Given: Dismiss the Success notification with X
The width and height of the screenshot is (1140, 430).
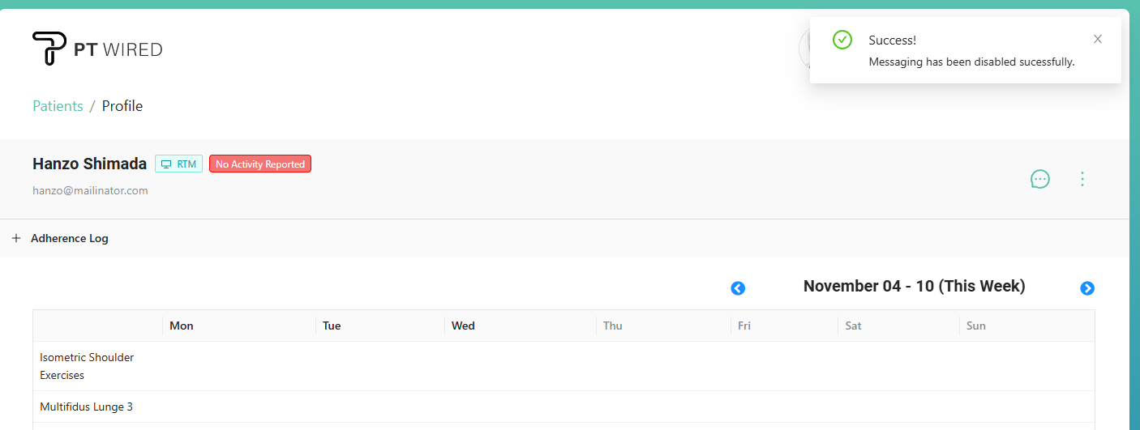Looking at the screenshot, I should [1097, 39].
